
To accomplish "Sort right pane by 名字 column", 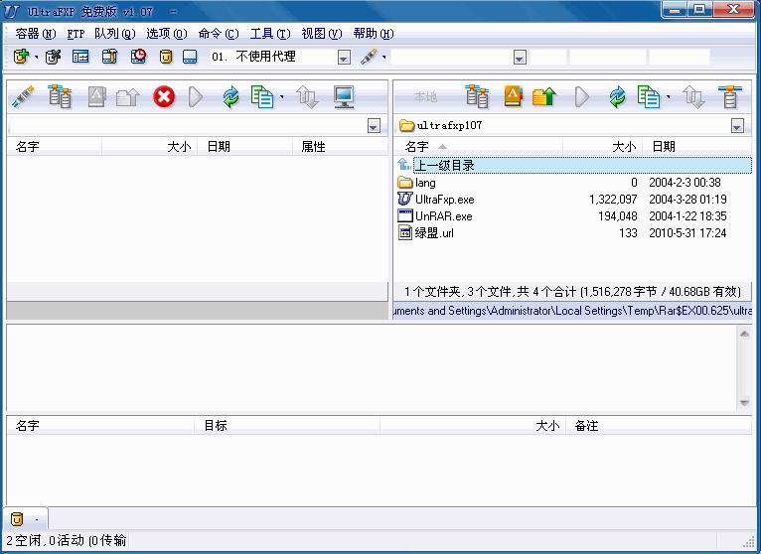I will pos(478,146).
